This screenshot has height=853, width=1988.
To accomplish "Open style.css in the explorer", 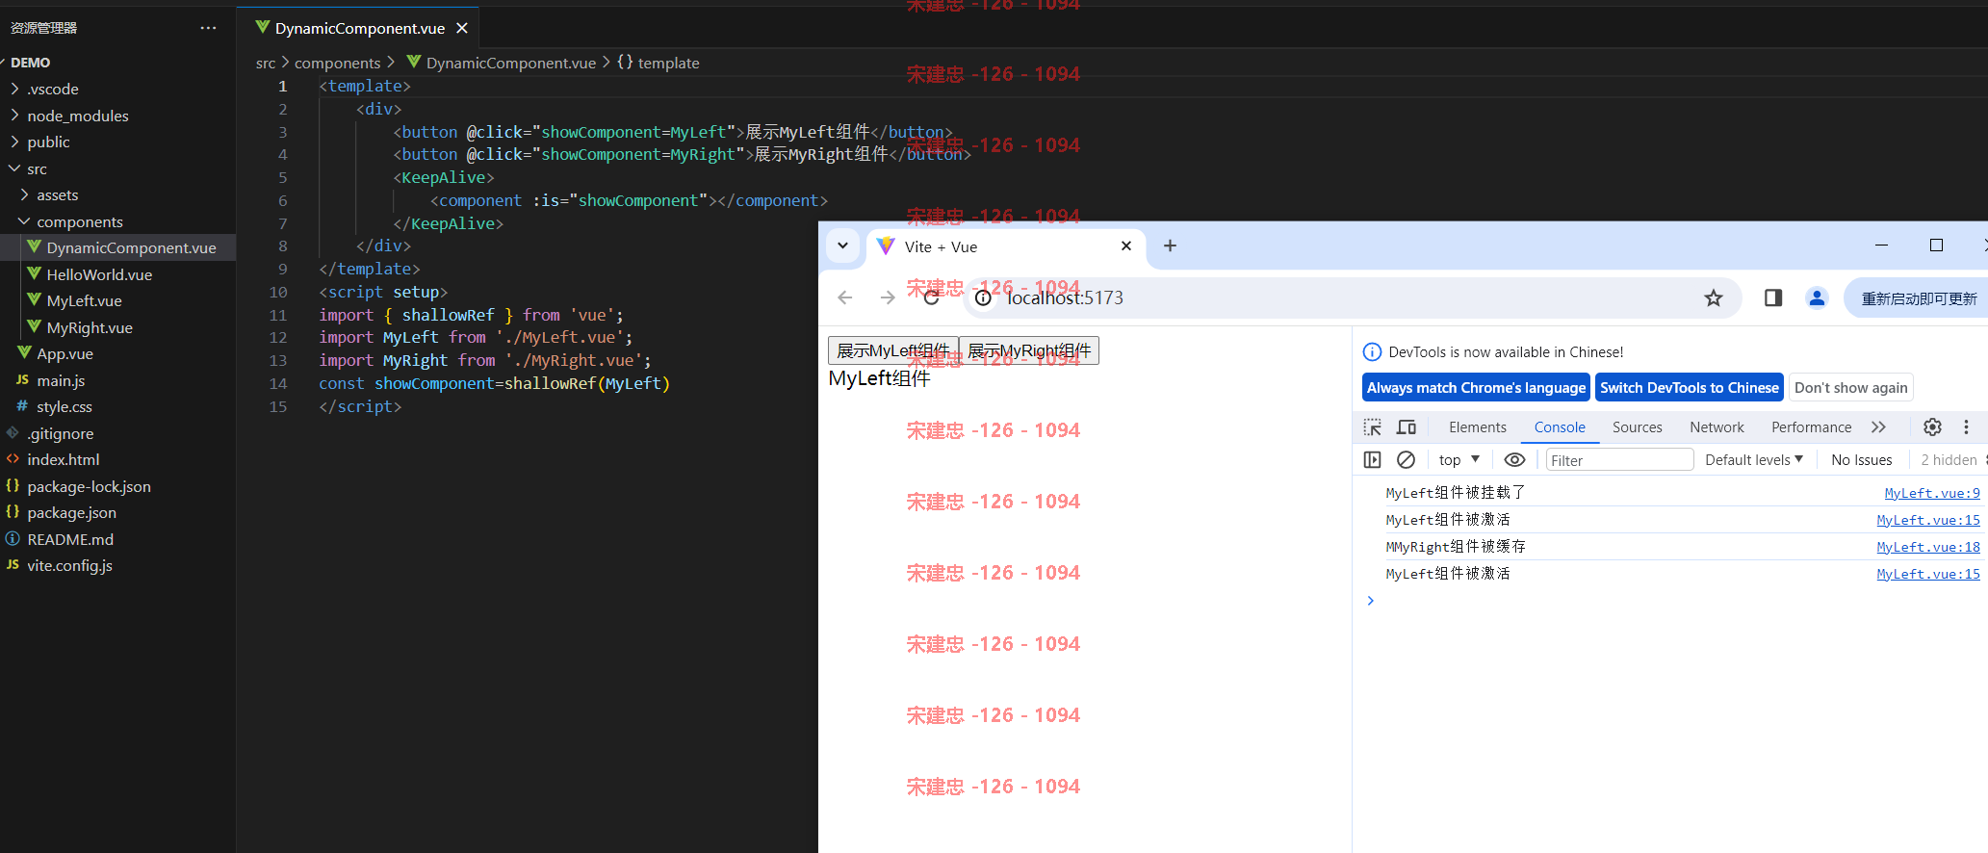I will (65, 406).
